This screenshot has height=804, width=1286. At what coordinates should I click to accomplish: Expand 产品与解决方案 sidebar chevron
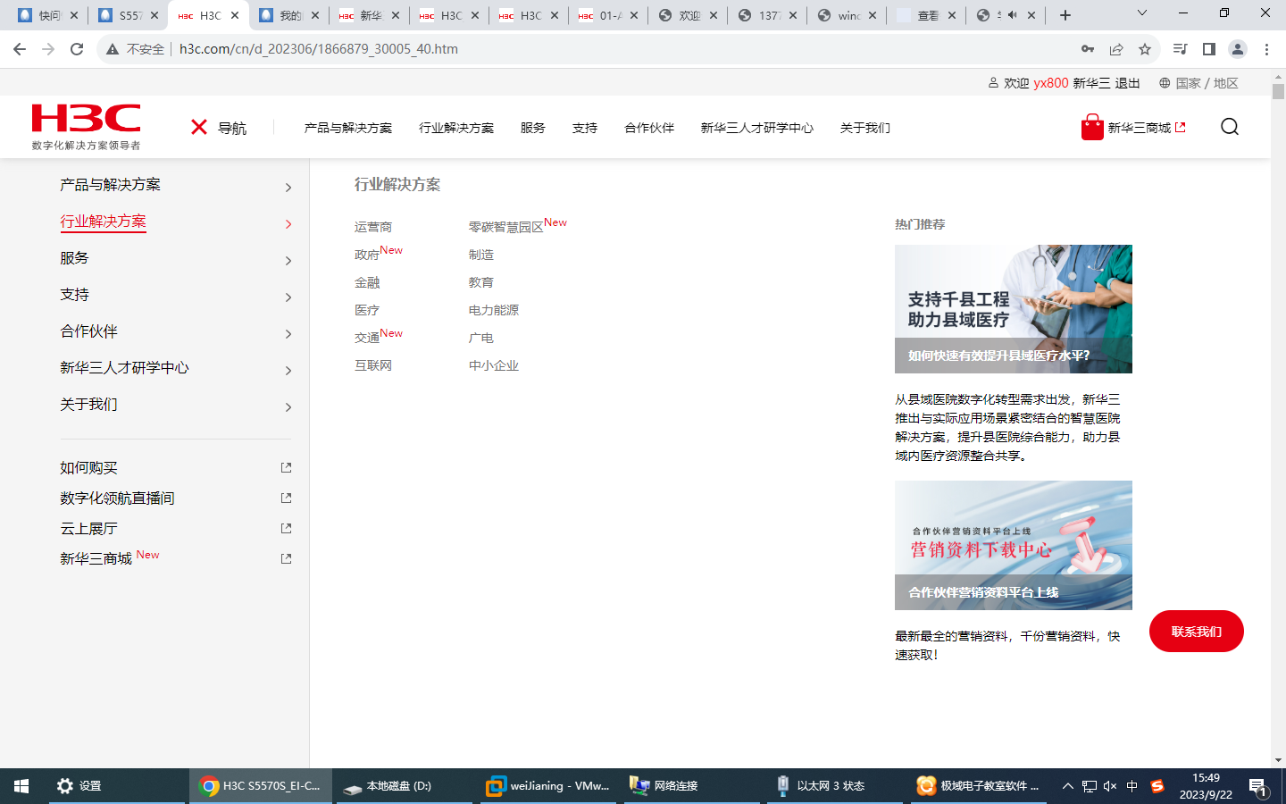point(288,188)
